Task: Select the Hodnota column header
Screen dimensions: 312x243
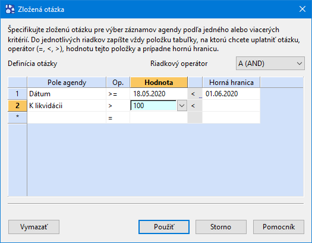Action: 159,83
